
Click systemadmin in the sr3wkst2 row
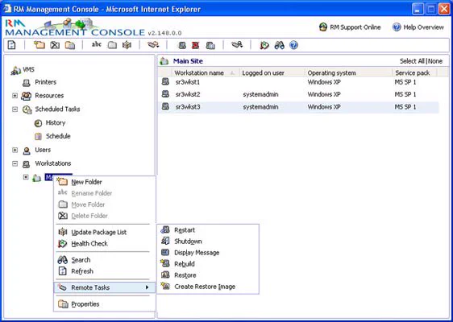tap(260, 94)
